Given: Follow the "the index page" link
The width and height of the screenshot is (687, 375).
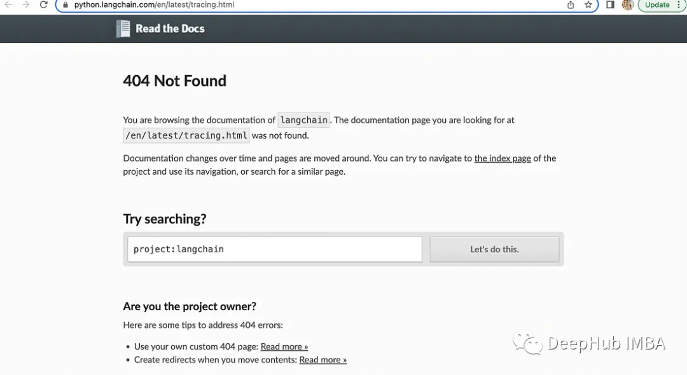Looking at the screenshot, I should point(503,158).
